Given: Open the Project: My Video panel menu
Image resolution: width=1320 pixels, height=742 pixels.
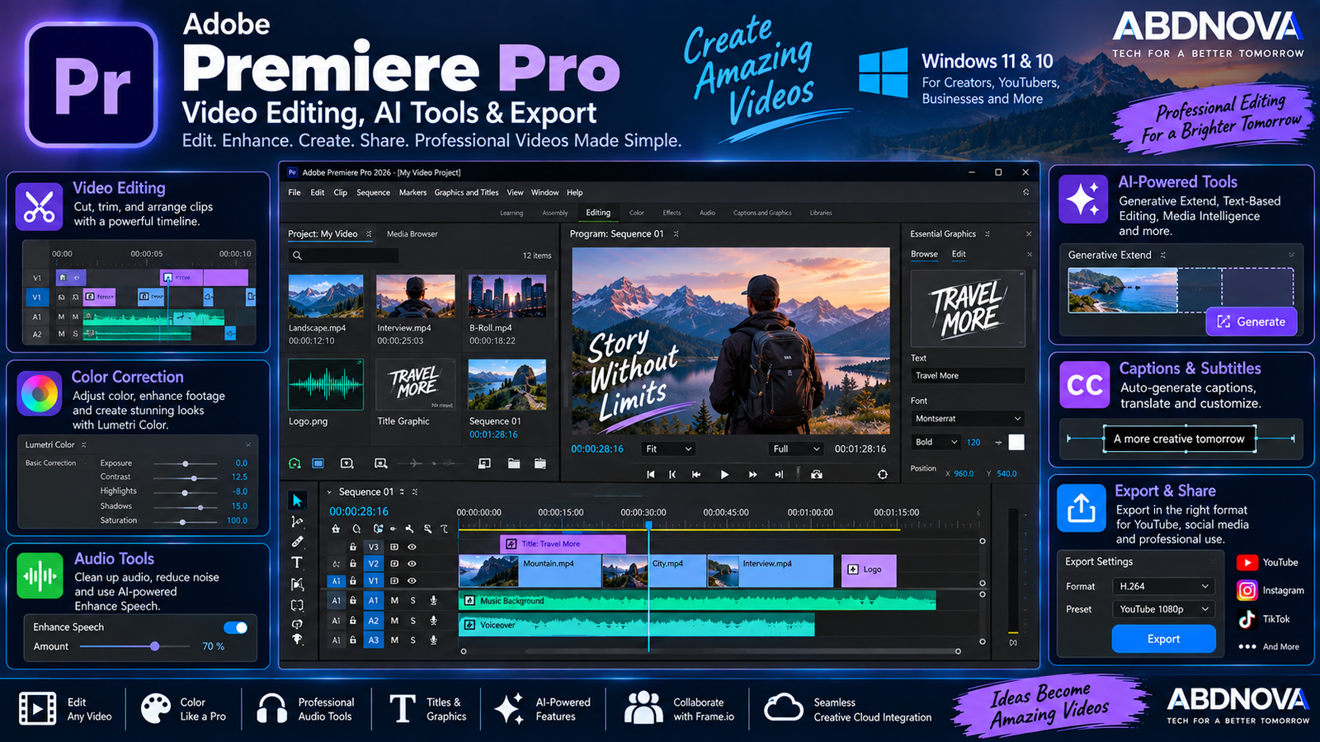Looking at the screenshot, I should (369, 234).
